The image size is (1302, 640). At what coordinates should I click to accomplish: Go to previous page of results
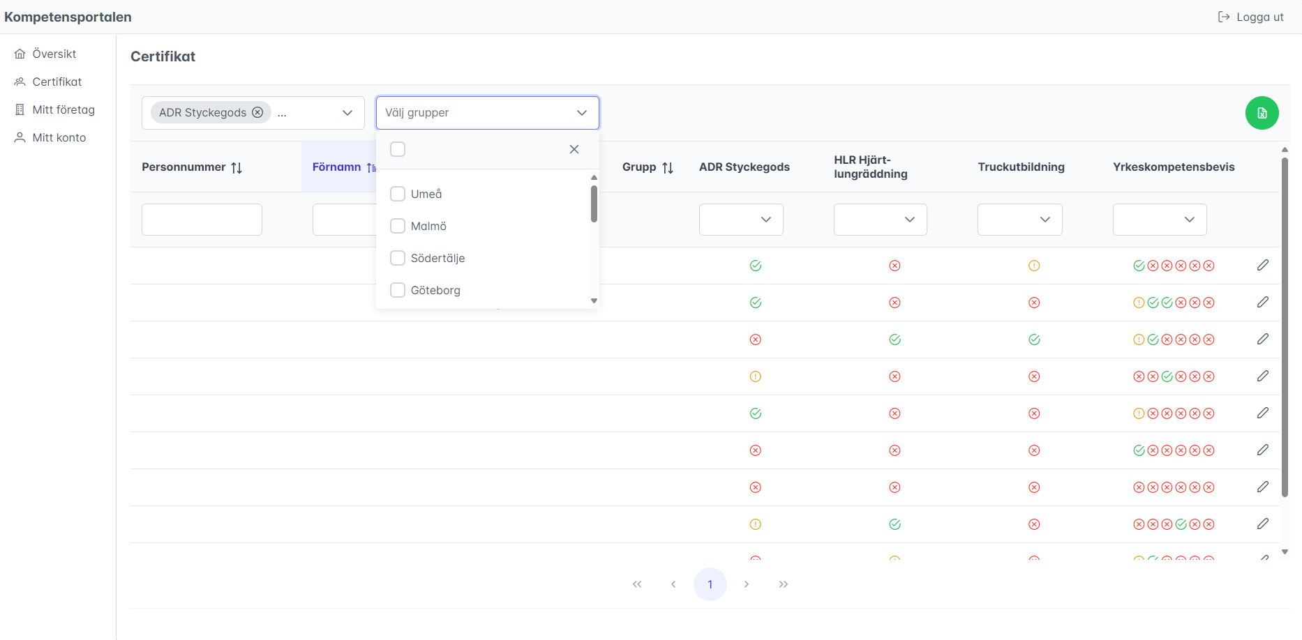pos(673,584)
